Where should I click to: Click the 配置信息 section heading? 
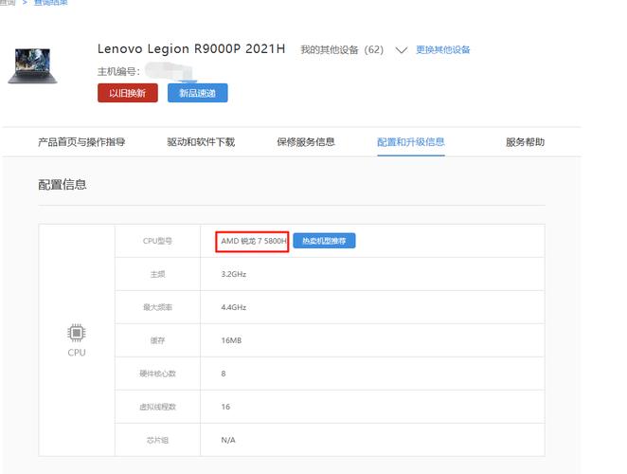(x=63, y=185)
